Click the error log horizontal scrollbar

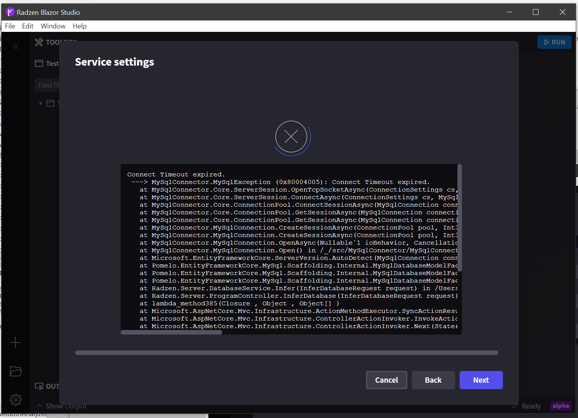171,332
